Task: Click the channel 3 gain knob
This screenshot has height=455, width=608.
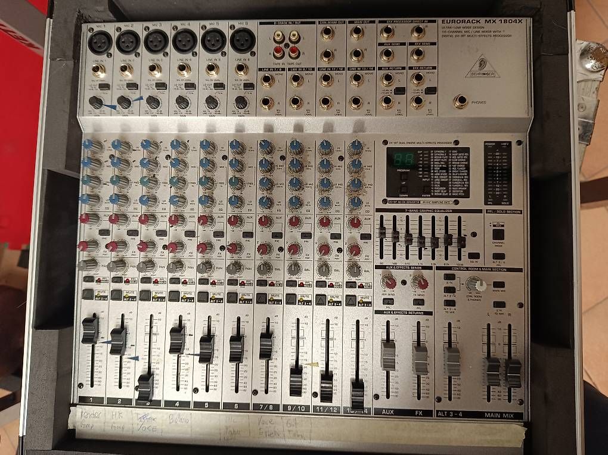Action: [153, 102]
